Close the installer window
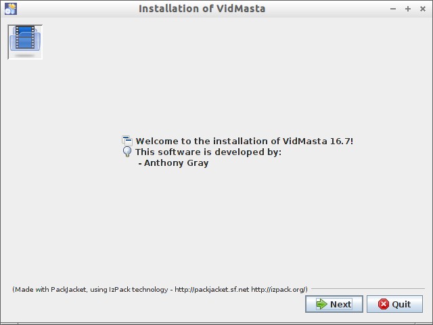 coord(422,9)
